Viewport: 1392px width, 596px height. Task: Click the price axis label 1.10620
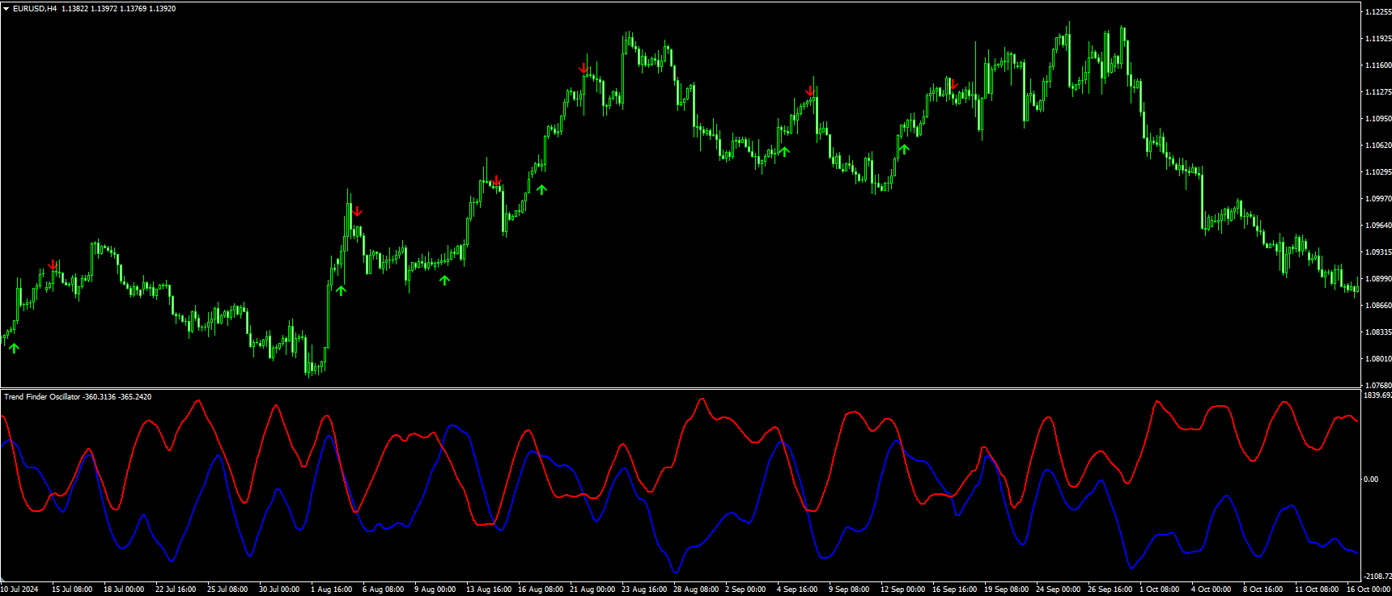pyautogui.click(x=1378, y=146)
